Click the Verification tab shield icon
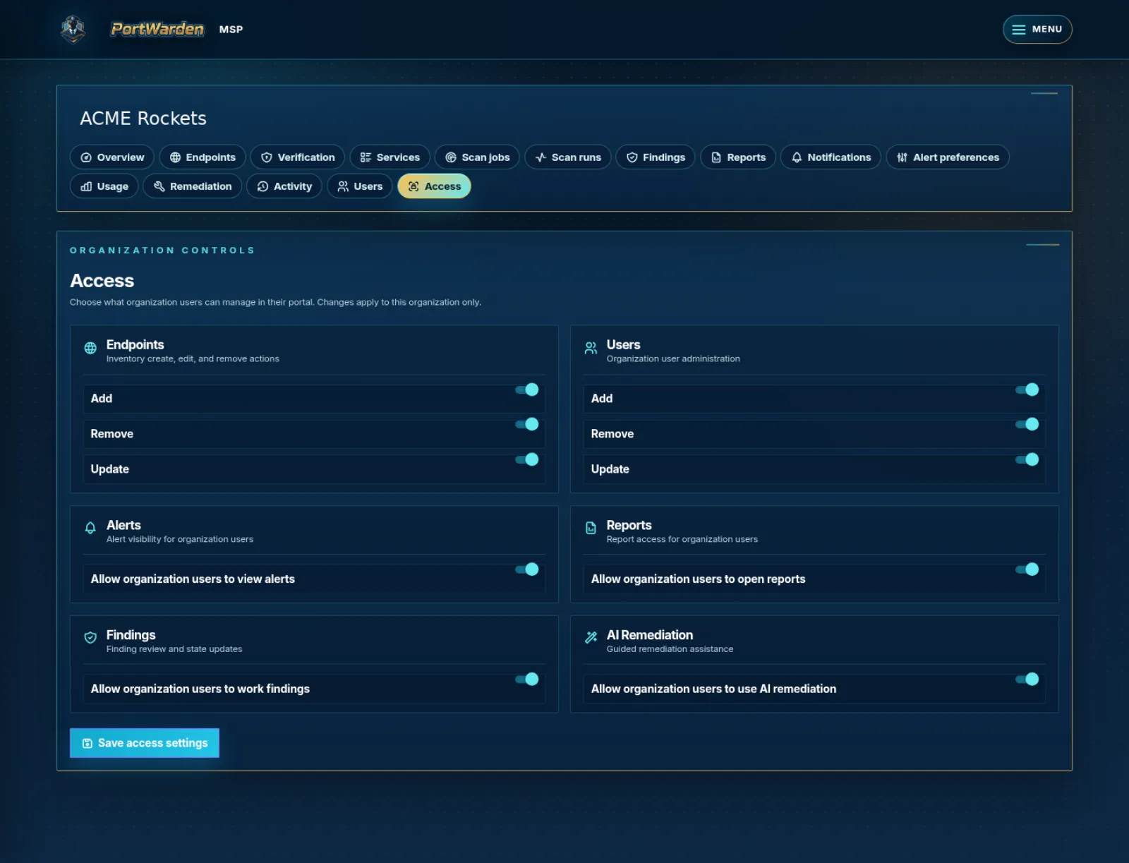This screenshot has height=863, width=1129. point(267,157)
